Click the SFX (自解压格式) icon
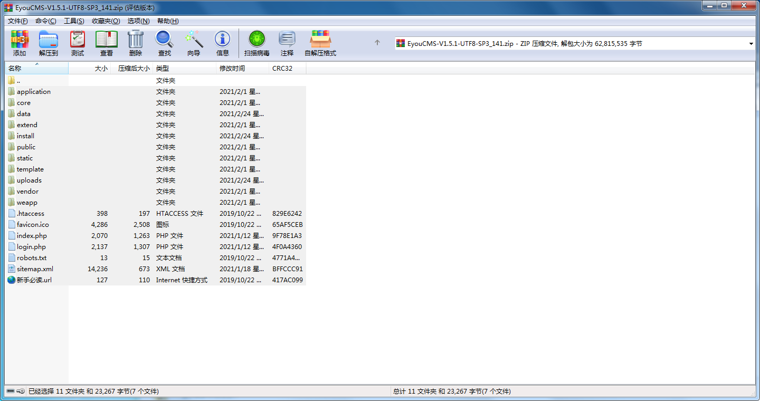Image resolution: width=760 pixels, height=401 pixels. (x=320, y=43)
